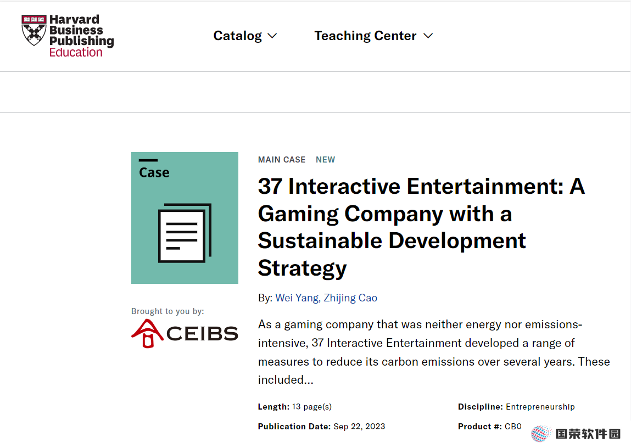Screen dimensions: 631x448
Task: Click 'Publication Date: Sep 22, 2023' detail
Action: (321, 426)
